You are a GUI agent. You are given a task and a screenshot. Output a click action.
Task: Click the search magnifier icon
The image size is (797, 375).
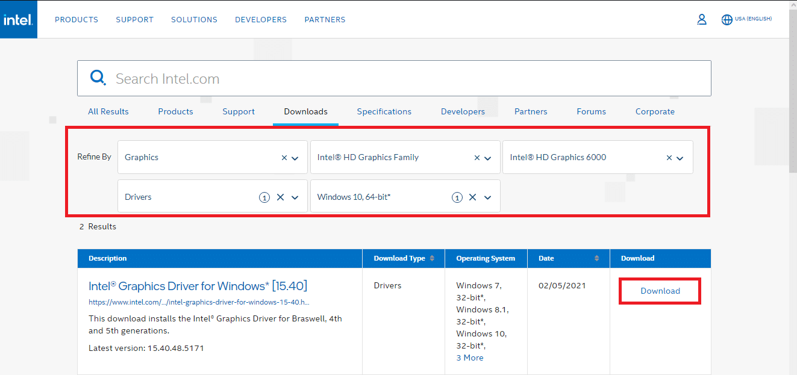point(98,78)
